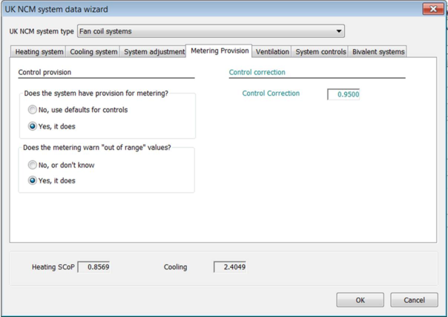Confirm the dialog with OK
This screenshot has height=317, width=448.
(360, 300)
